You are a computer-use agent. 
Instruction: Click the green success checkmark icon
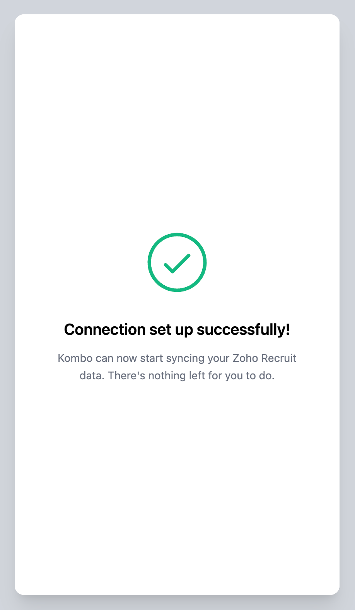pos(177,262)
